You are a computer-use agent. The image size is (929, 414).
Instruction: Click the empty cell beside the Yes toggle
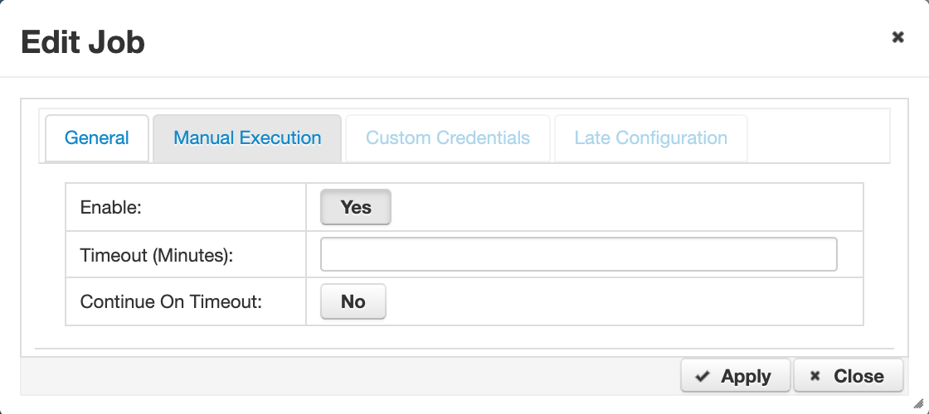626,207
